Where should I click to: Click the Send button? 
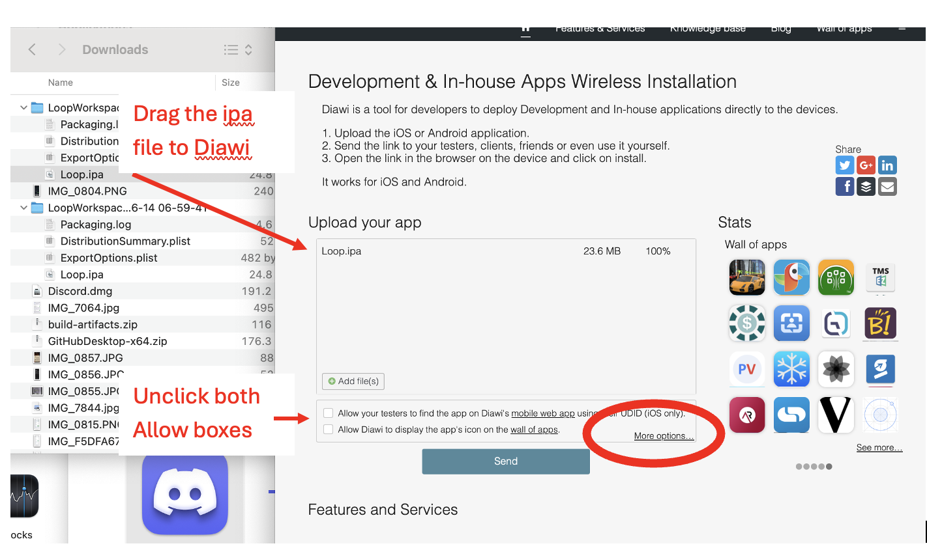pyautogui.click(x=506, y=461)
